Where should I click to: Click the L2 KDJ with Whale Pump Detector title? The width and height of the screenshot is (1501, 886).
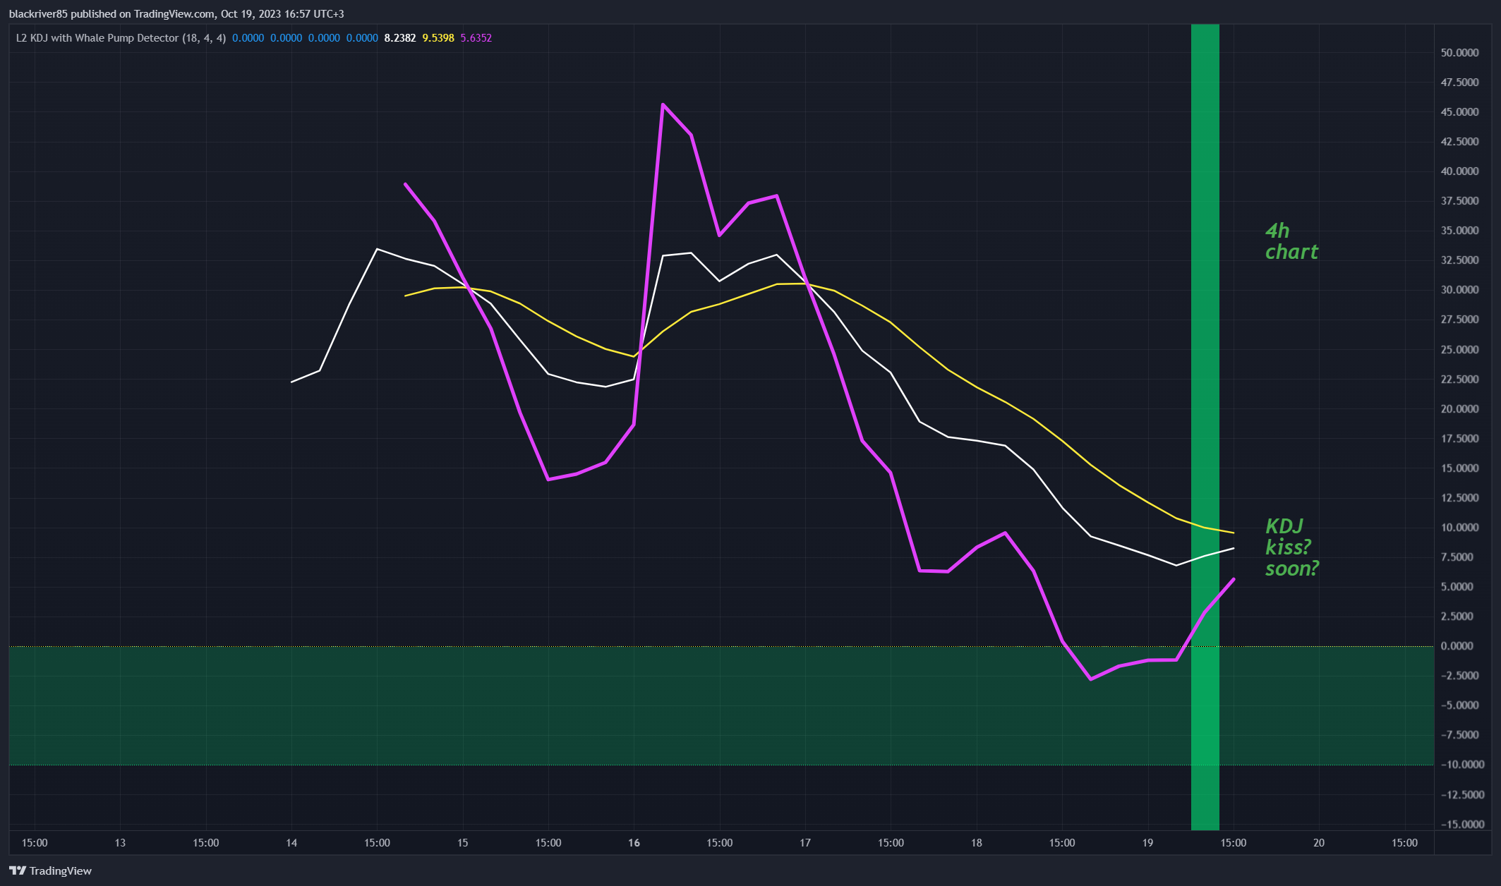(x=121, y=38)
